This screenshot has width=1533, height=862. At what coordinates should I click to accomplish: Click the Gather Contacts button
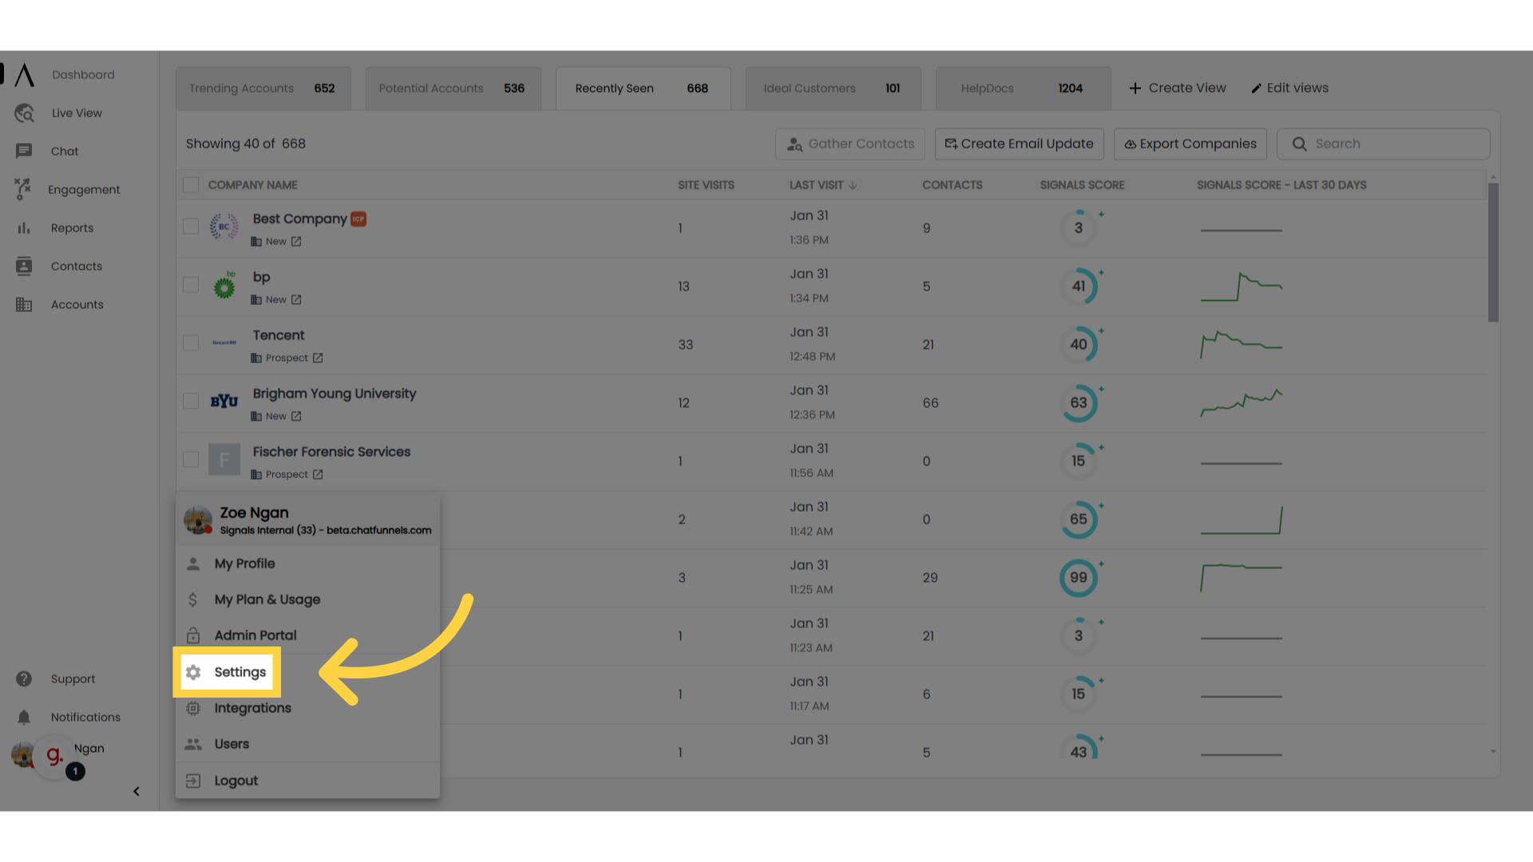click(x=850, y=144)
